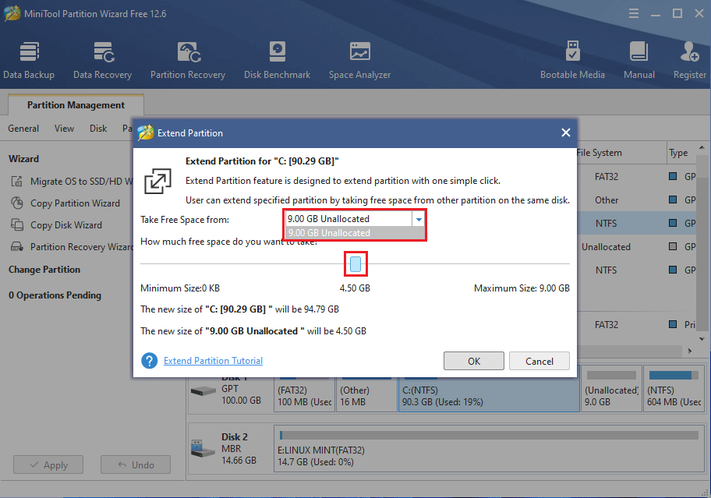This screenshot has width=711, height=498.
Task: Start the Copy Partition Wizard
Action: tap(65, 203)
